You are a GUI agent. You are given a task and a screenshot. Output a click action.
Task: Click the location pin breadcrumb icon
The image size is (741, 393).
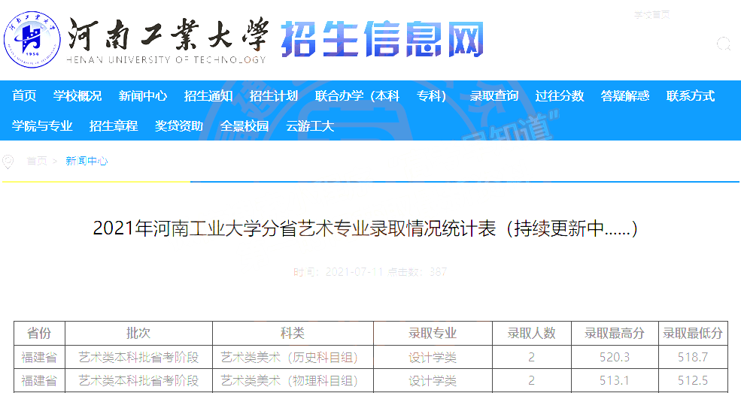pyautogui.click(x=8, y=162)
